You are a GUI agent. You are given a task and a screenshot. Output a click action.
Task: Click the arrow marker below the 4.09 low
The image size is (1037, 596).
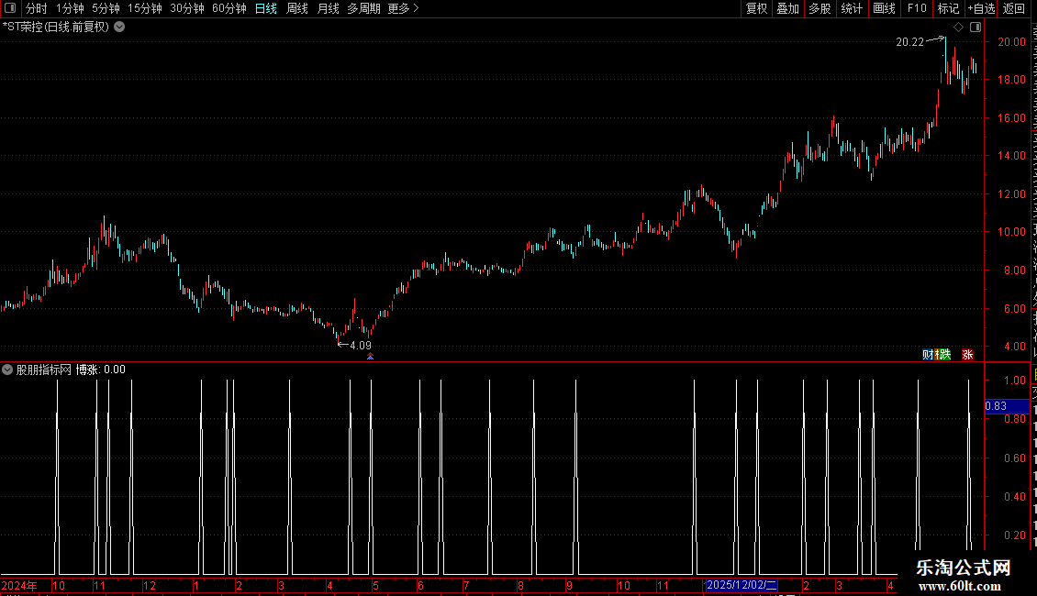point(371,356)
